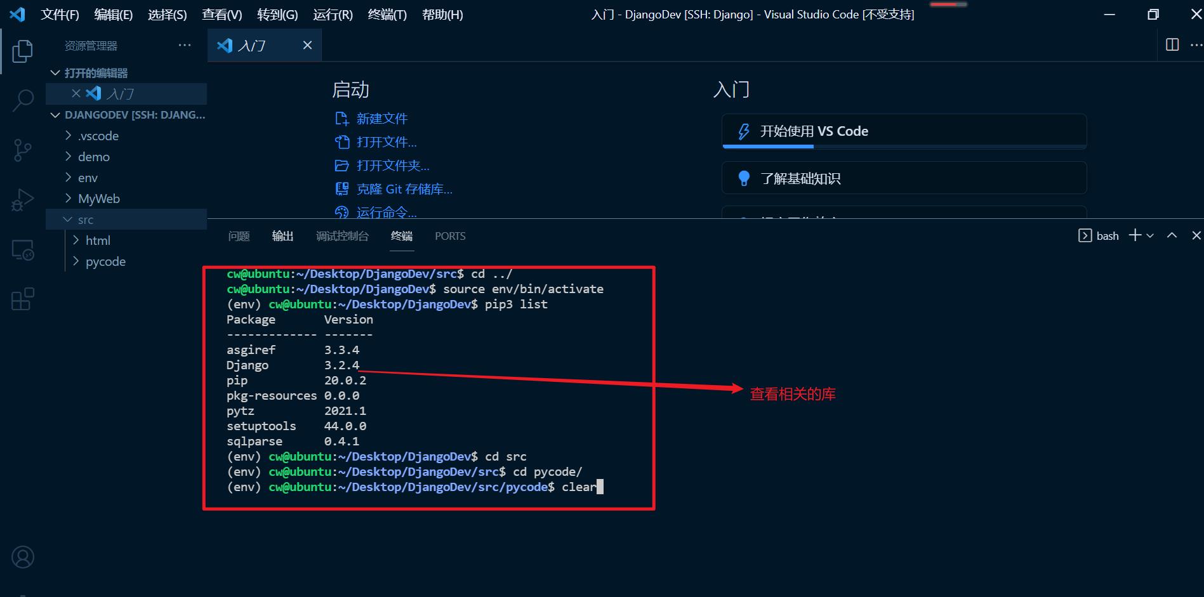Open the 运行(R) menu
1204x597 pixels.
pos(333,15)
